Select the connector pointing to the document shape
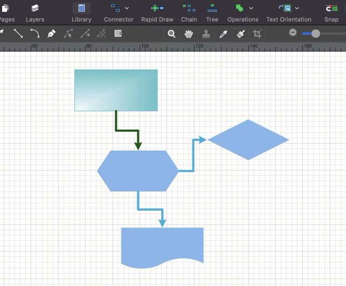The width and height of the screenshot is (346, 286). pos(150,209)
